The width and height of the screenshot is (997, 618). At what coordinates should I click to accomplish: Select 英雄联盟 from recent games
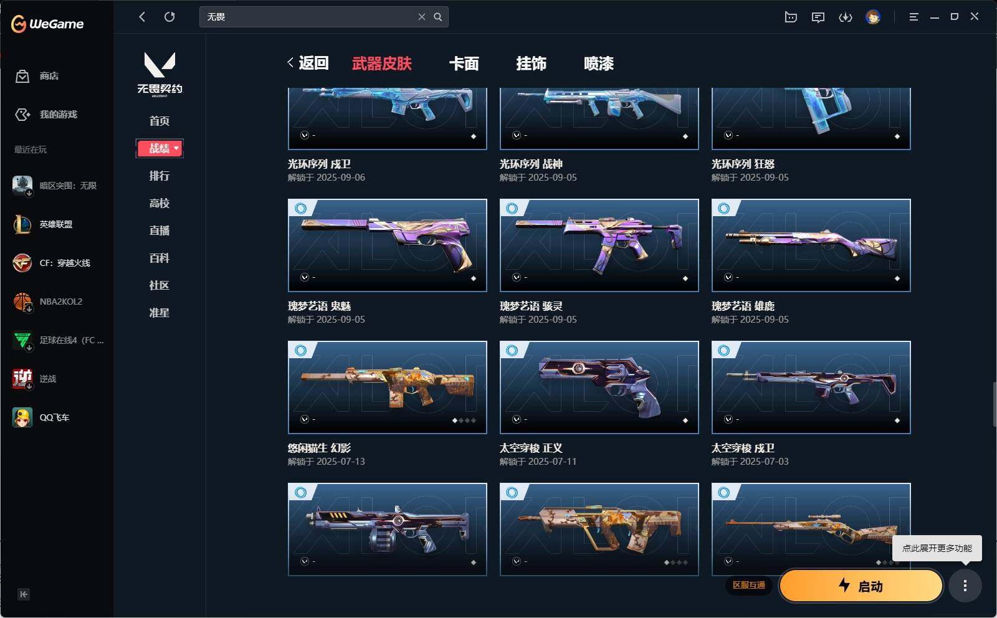(56, 224)
